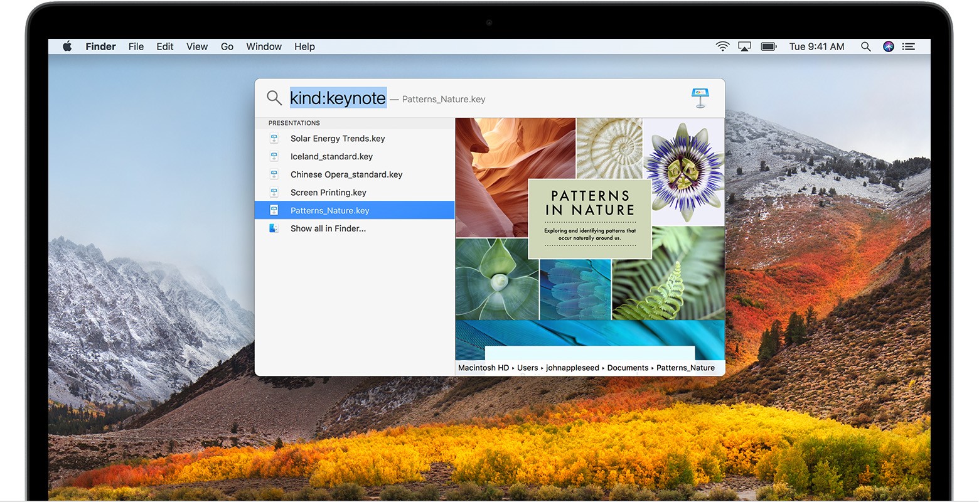Click Show all in Finder
Viewport: 979px width, 502px height.
(x=328, y=228)
